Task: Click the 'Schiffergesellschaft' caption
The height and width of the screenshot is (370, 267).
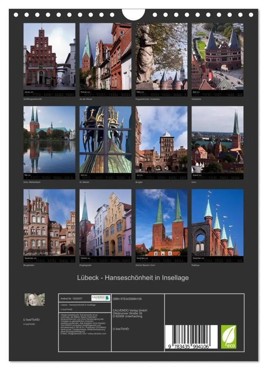Action: (x=33, y=99)
